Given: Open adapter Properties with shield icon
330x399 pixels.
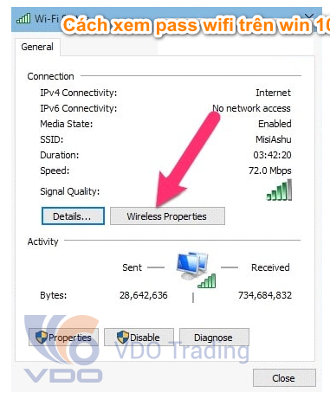Looking at the screenshot, I should [63, 337].
